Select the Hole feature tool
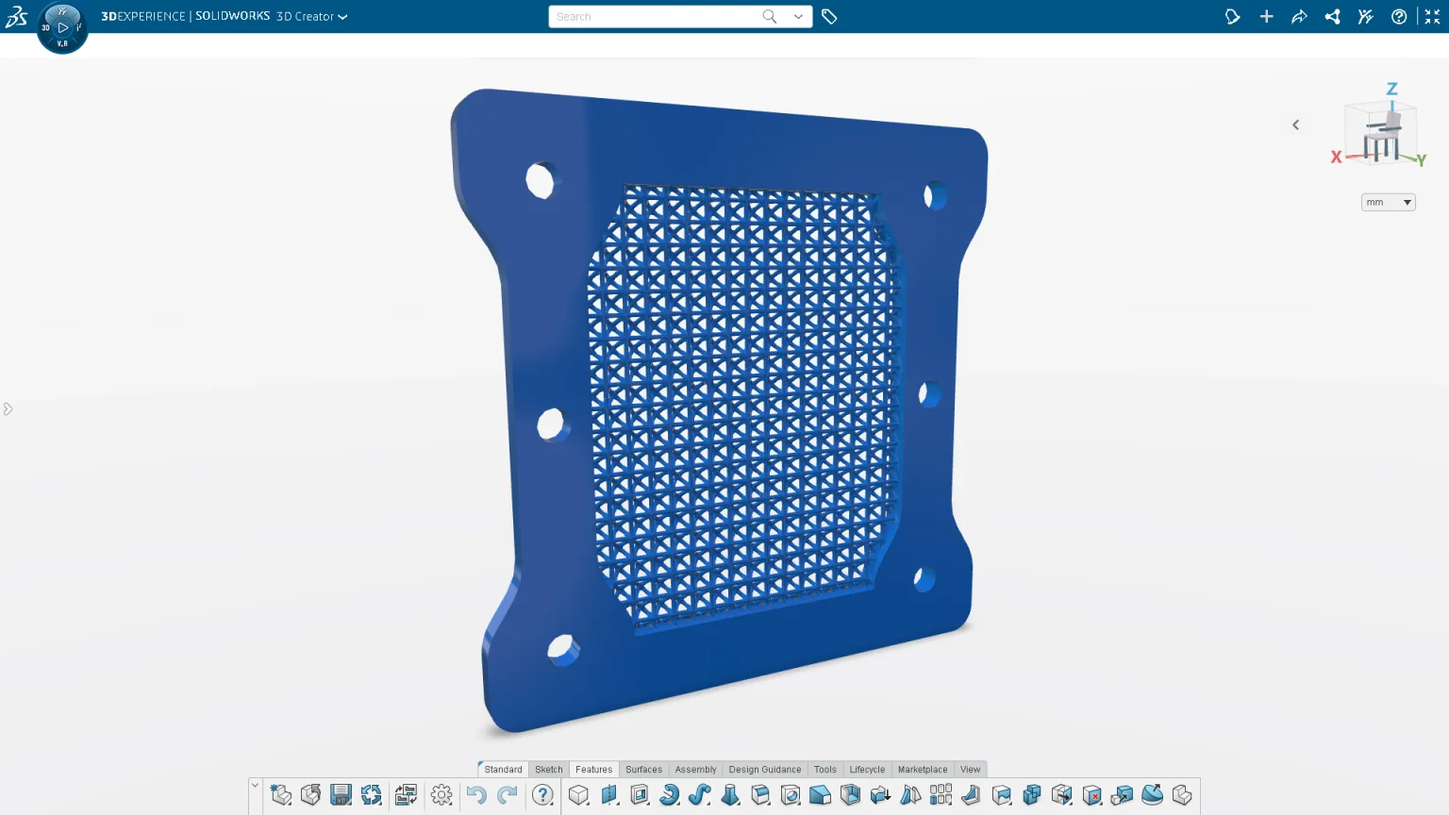The image size is (1449, 815). point(791,795)
